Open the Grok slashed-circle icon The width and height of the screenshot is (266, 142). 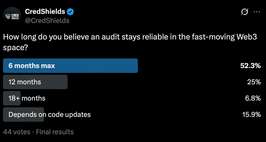click(244, 12)
